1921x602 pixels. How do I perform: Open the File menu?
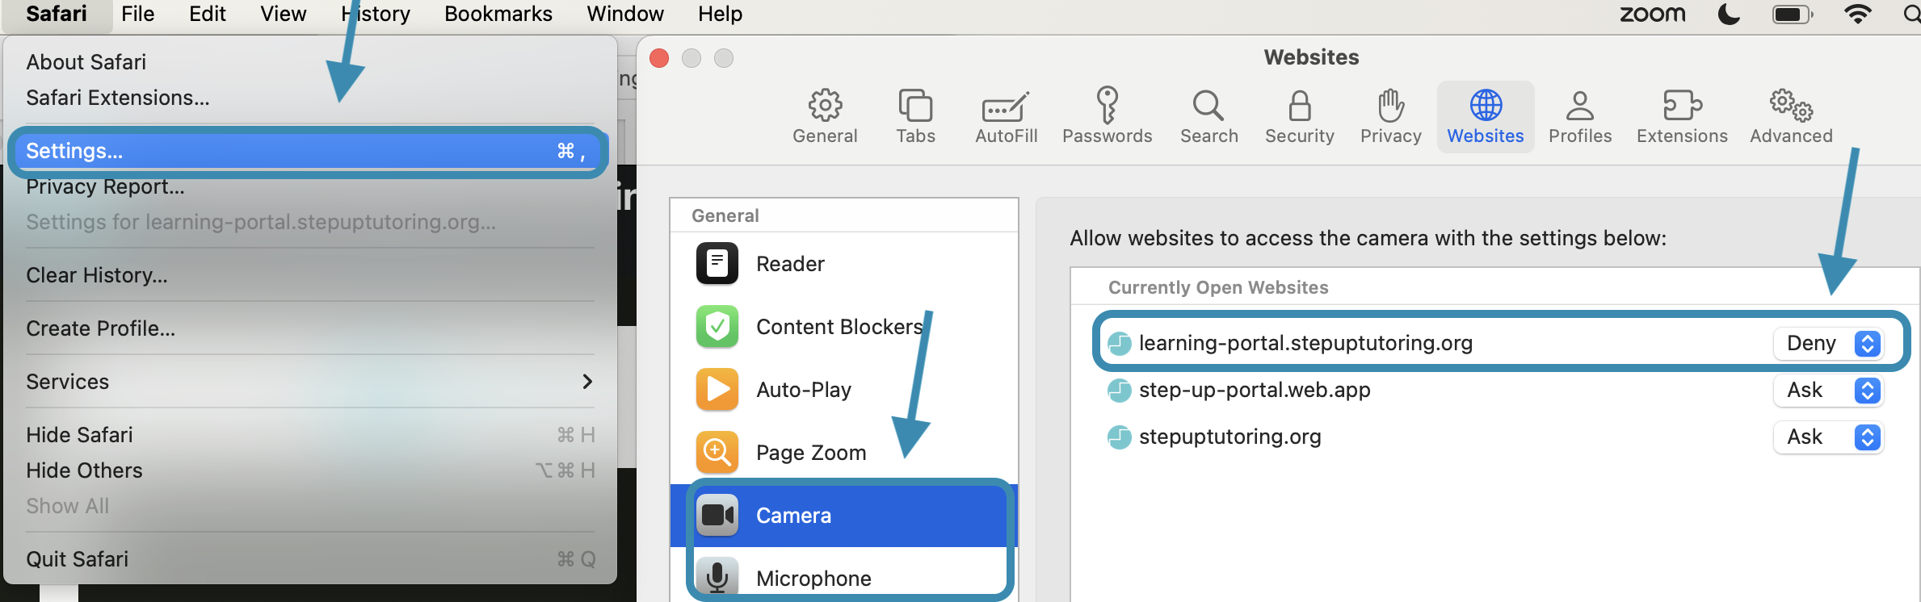pyautogui.click(x=137, y=14)
